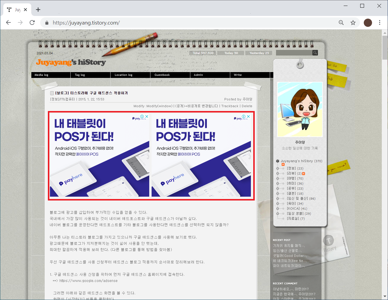Open recent post 파이 네트워크(파이
388x300 pixels.
(x=289, y=266)
